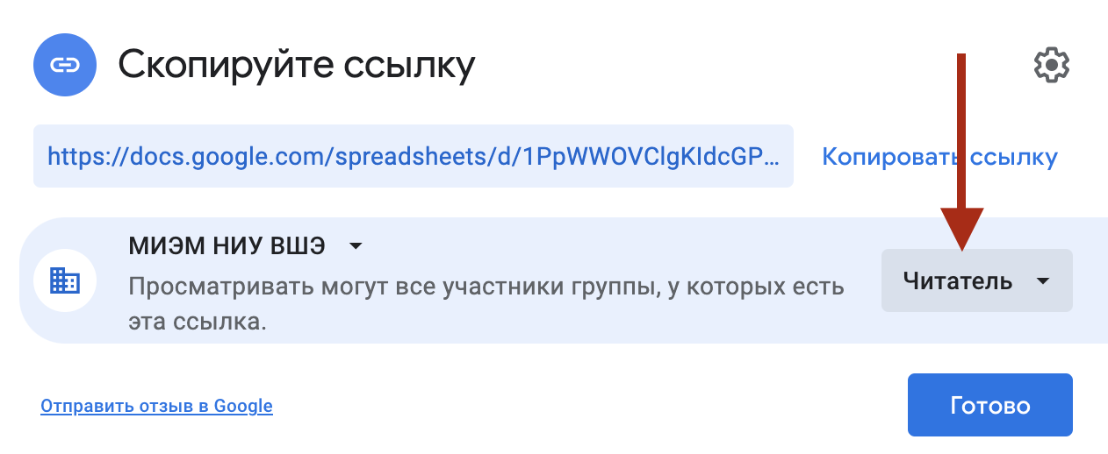This screenshot has width=1108, height=454.
Task: Confirm with the Готово button
Action: click(x=989, y=405)
